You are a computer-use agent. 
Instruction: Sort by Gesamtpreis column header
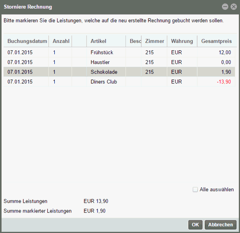[x=216, y=41]
